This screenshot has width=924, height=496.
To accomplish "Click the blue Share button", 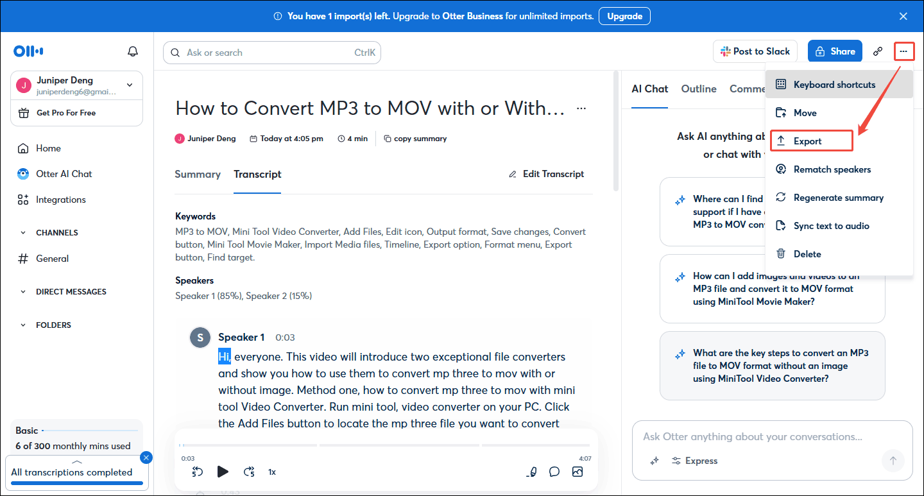I will pyautogui.click(x=835, y=51).
